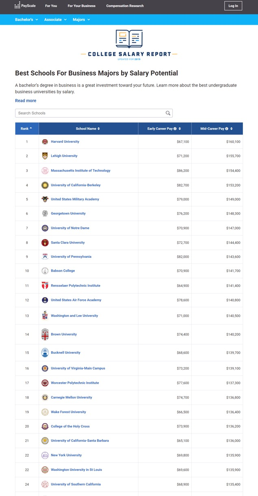Click the Lehigh University logo icon
This screenshot has height=496, width=258.
(x=45, y=156)
